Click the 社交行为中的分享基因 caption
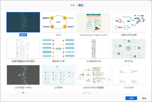Screen dimensions: 152x102 (x=93, y=88)
